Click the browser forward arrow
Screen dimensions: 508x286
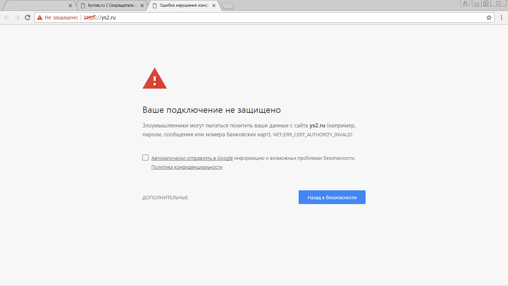17,18
